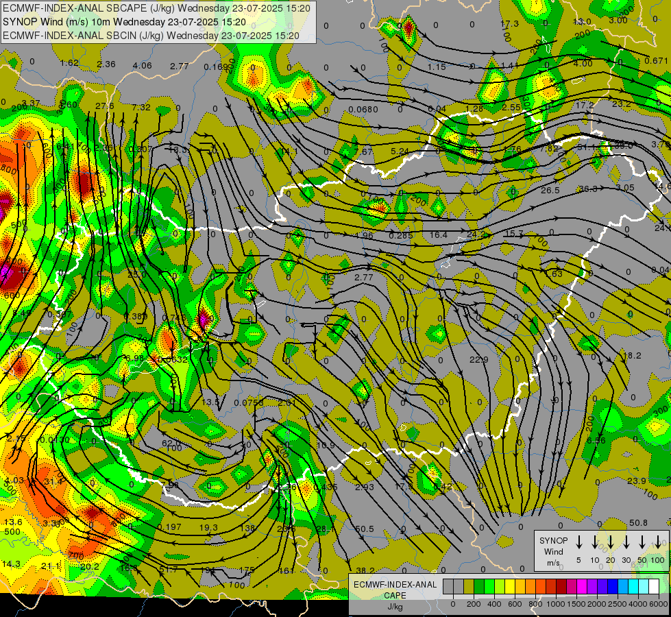This screenshot has height=617, width=671.
Task: Click the map value 50.8
Action: click(639, 522)
